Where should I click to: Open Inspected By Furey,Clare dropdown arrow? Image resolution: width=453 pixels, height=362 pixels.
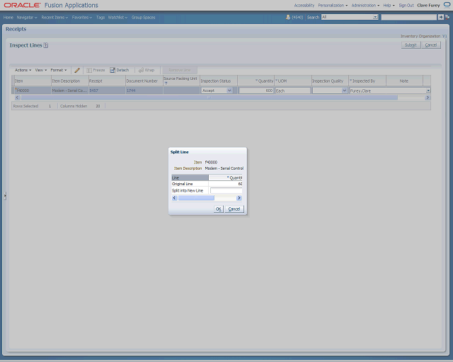coord(428,90)
